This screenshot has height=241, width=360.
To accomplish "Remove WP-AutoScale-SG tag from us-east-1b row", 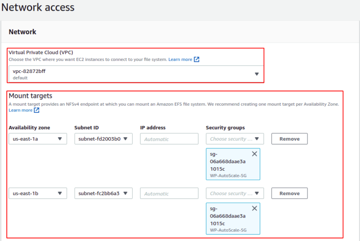I will pyautogui.click(x=255, y=208).
